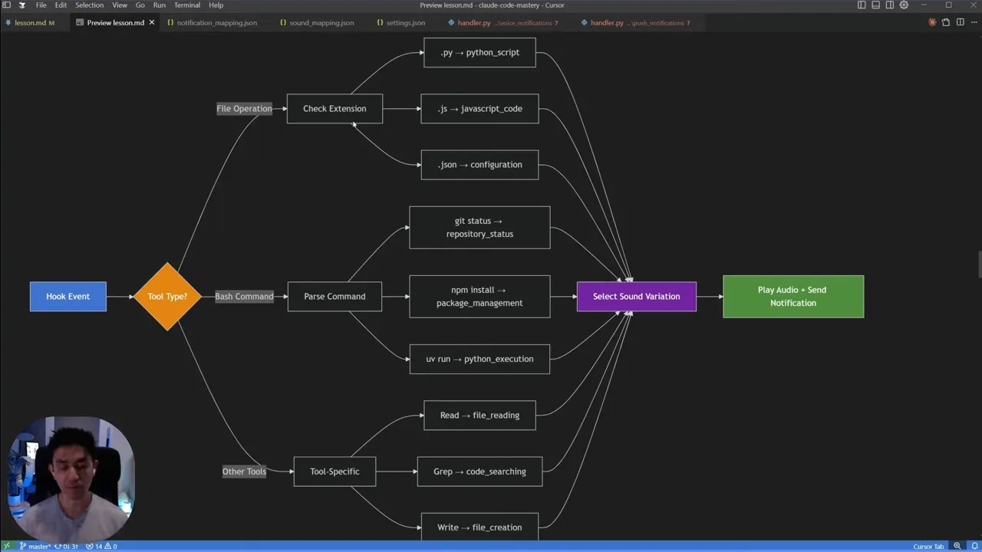This screenshot has width=982, height=552.
Task: Click the notifications bell in status bar
Action: (973, 546)
